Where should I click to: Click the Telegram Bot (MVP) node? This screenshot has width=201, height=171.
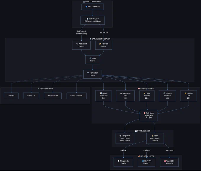123,162
